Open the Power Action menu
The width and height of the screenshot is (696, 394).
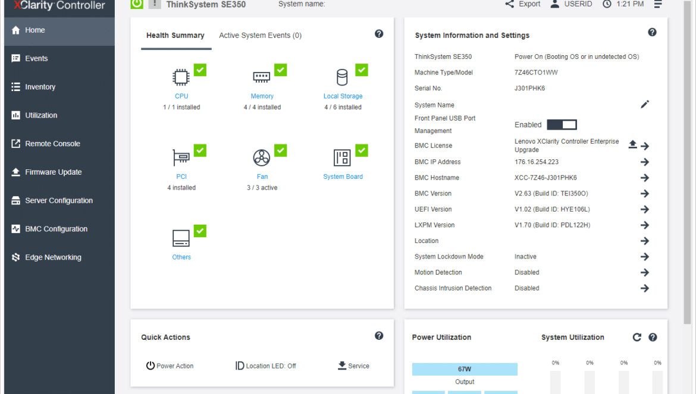(x=170, y=365)
